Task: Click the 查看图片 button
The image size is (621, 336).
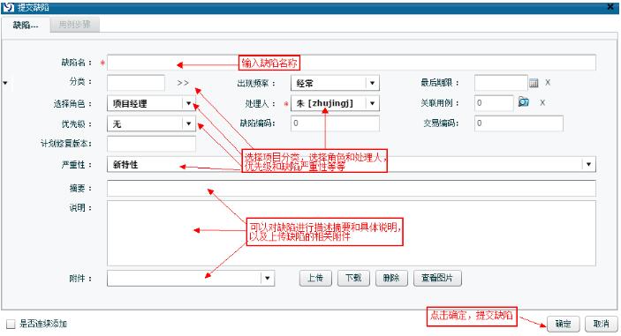Action: tap(437, 278)
